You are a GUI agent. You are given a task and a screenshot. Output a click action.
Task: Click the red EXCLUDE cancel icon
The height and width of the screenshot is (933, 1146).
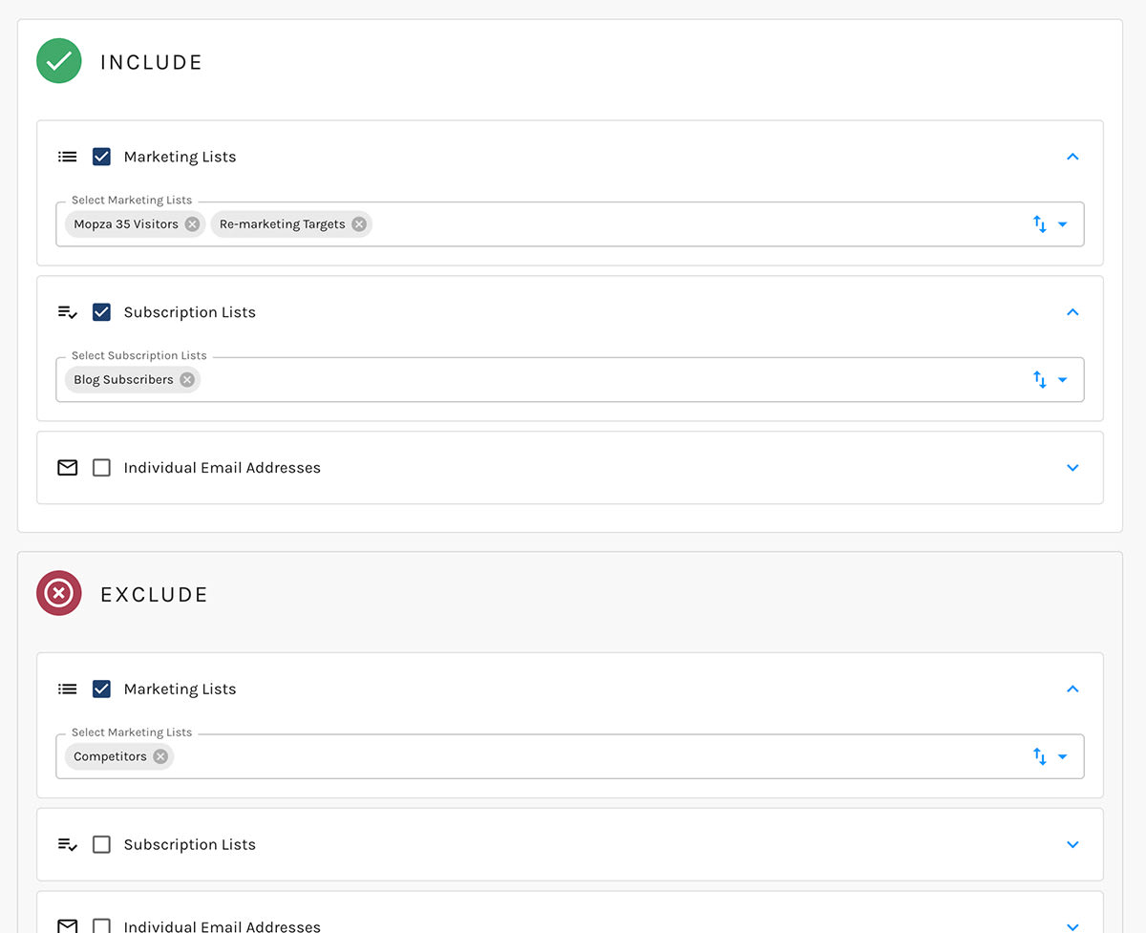(x=58, y=592)
